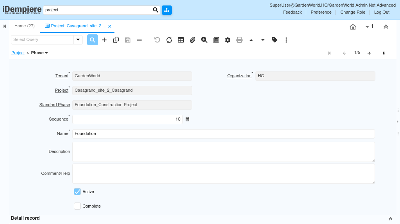Viewport: 400px width, 224px height.
Task: Switch to the Home (27) tab
Action: coord(24,26)
